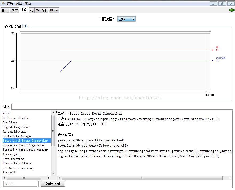Switch to the 类 tab
Screen dimensions: 235x190
[x=32, y=10]
